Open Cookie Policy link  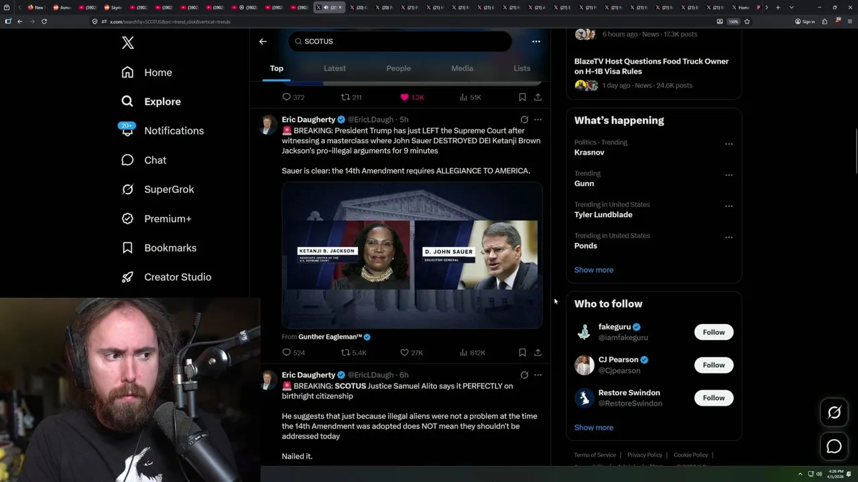(x=690, y=455)
